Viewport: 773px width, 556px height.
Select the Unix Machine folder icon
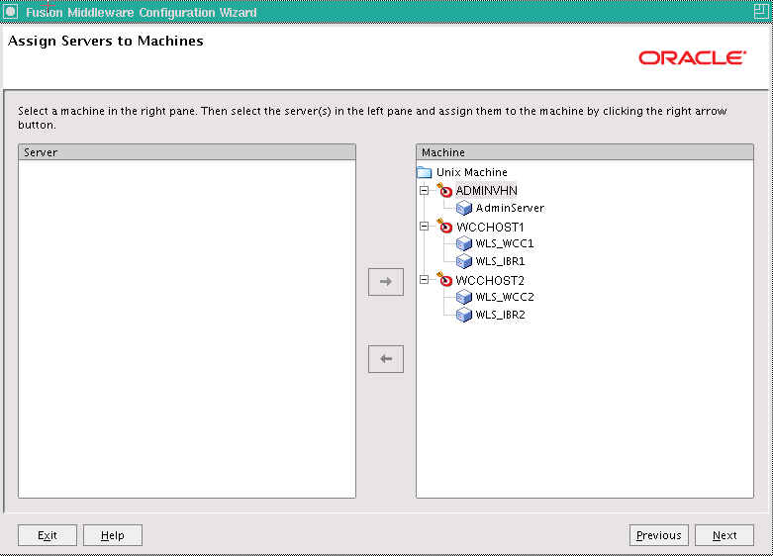pos(425,172)
